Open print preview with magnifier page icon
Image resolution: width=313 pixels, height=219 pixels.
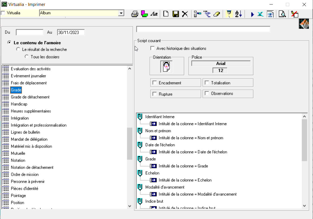click(282, 14)
